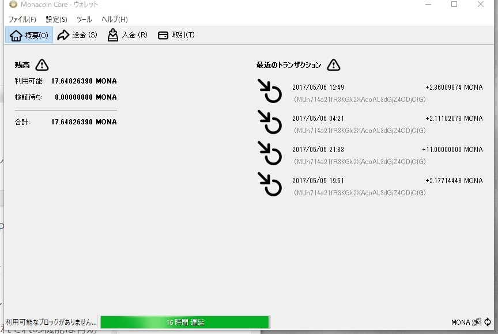The width and height of the screenshot is (498, 334).
Task: Click address under the 12:49 transaction
Action: [360, 100]
